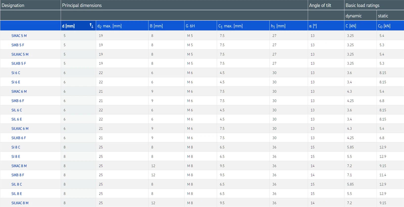The height and width of the screenshot is (207, 404).
Task: Click the h1 [mm] column header
Action: [x=278, y=26]
